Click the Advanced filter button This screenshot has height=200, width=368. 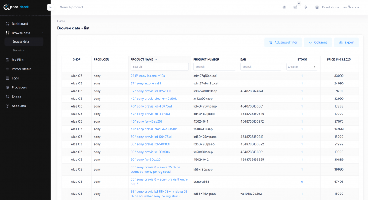(283, 42)
